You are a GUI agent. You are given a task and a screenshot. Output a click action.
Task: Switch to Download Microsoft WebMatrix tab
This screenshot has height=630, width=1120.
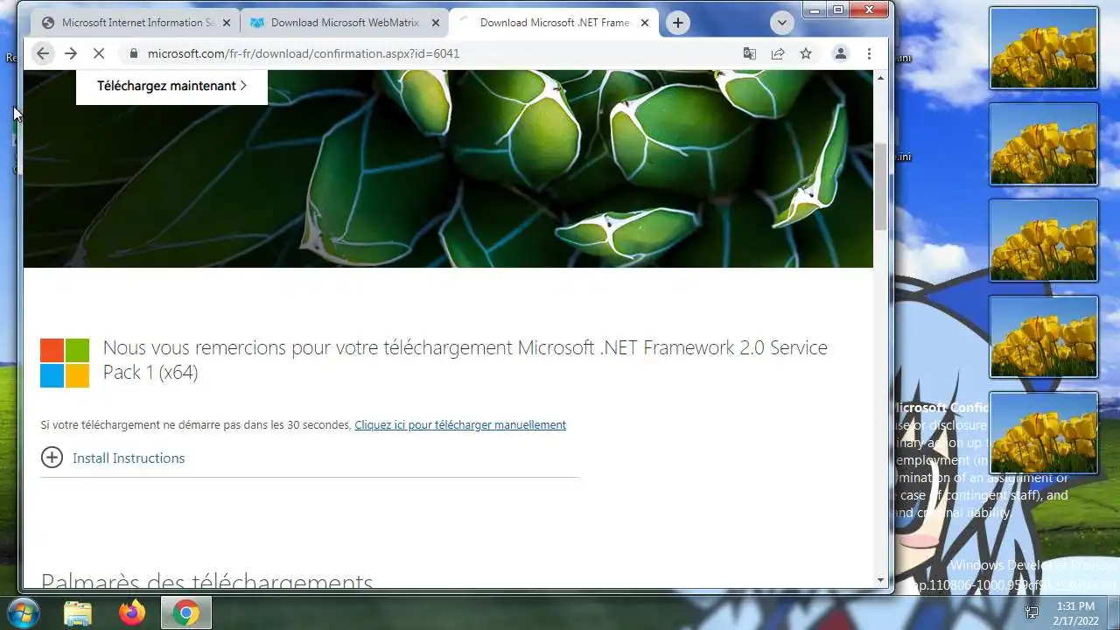pyautogui.click(x=344, y=23)
